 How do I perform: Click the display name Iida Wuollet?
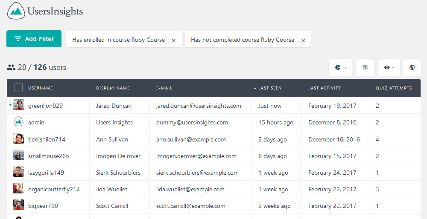pos(111,189)
